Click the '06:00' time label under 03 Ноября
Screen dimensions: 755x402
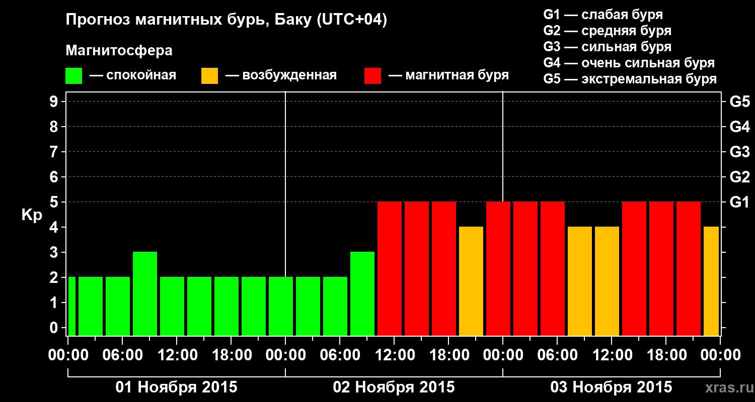pos(557,355)
